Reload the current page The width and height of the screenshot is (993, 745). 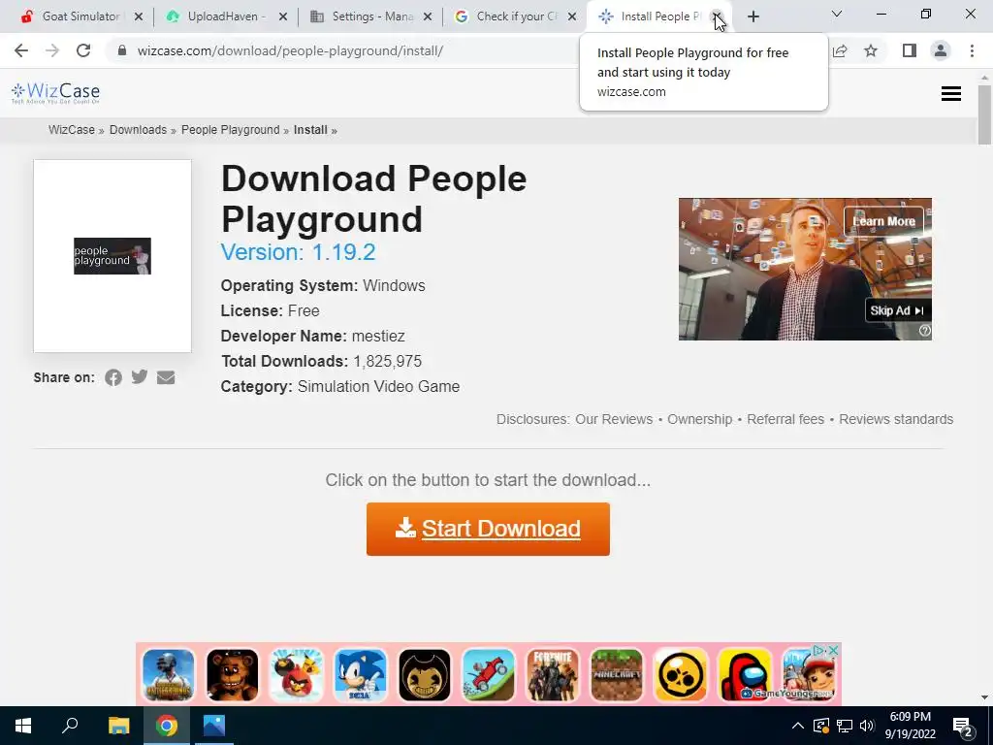(x=83, y=50)
